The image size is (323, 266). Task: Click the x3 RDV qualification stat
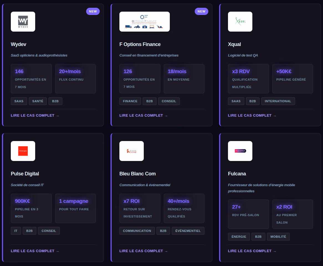(248, 79)
